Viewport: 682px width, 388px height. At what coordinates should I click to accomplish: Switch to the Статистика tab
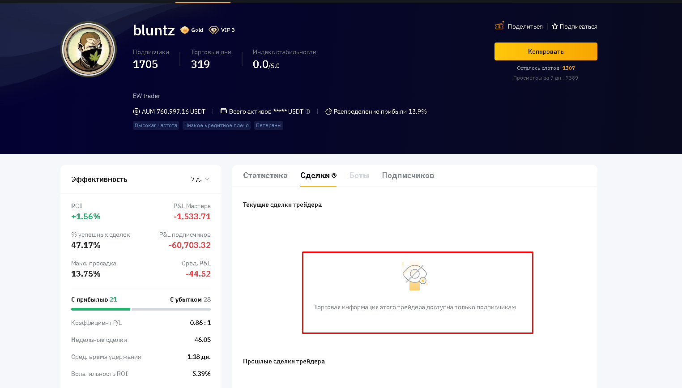coord(265,175)
